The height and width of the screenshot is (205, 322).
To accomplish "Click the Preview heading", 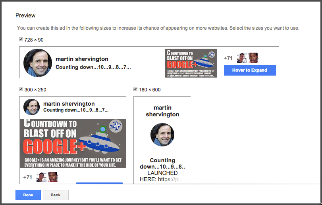I will point(25,15).
